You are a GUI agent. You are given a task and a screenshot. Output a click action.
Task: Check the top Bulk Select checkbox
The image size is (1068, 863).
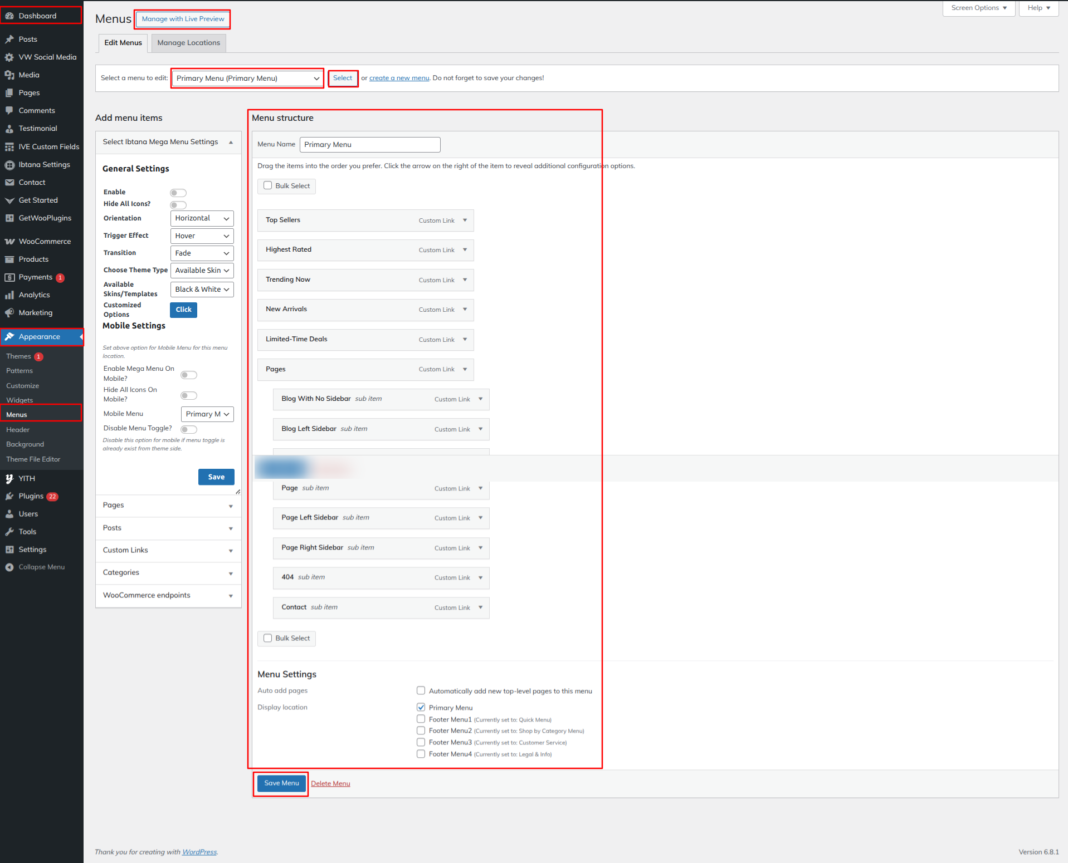[x=268, y=185]
